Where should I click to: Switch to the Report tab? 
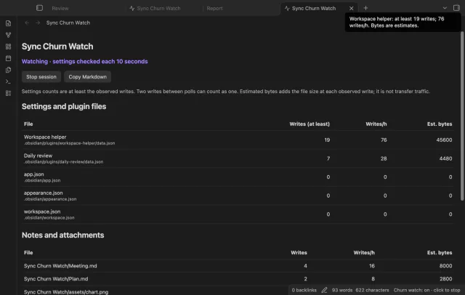point(215,8)
